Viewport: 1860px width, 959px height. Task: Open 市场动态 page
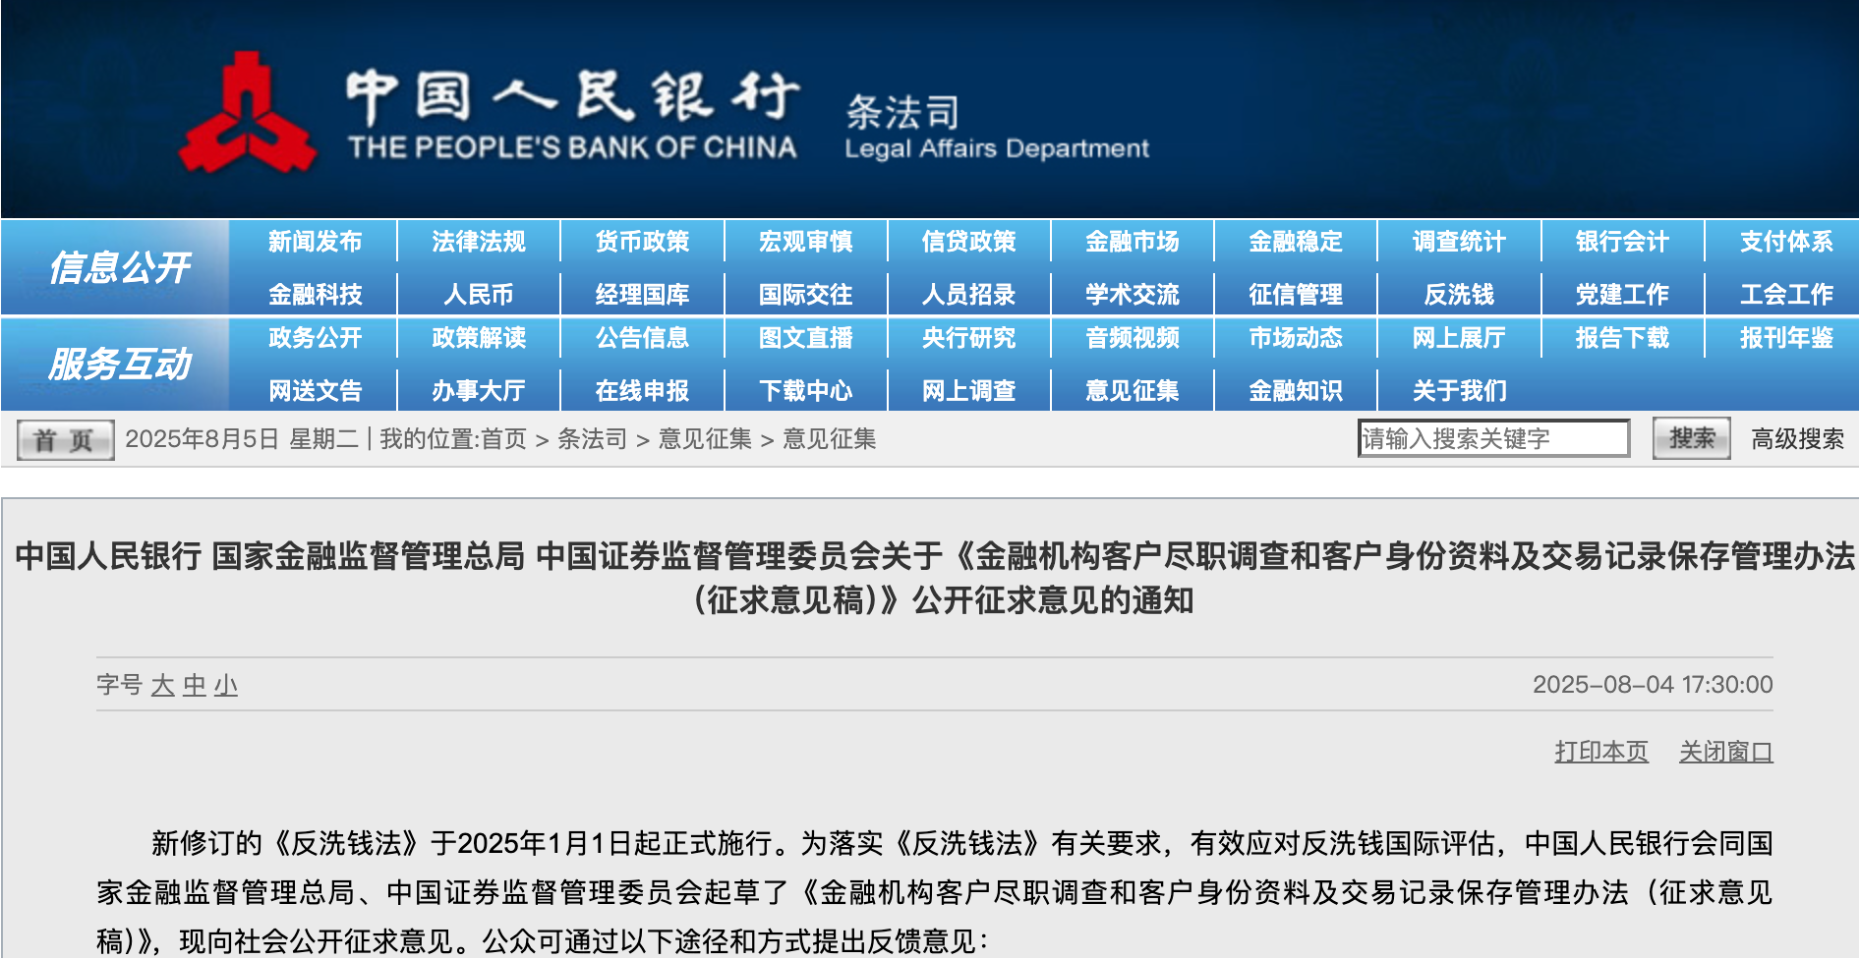1296,338
